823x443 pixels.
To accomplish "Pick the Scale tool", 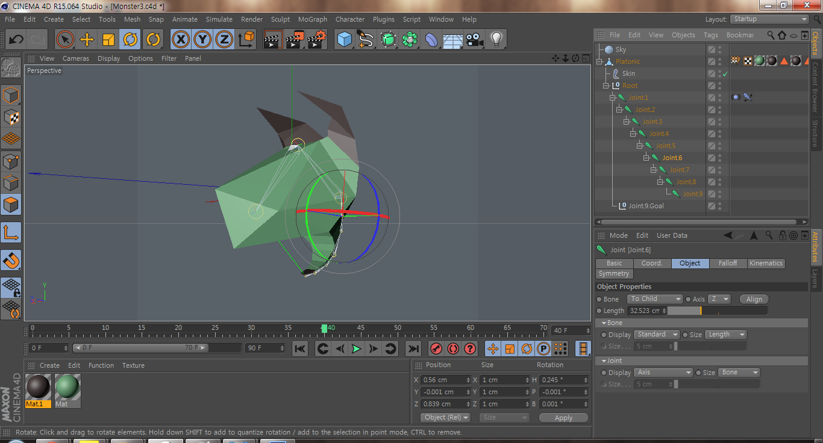I will click(108, 40).
